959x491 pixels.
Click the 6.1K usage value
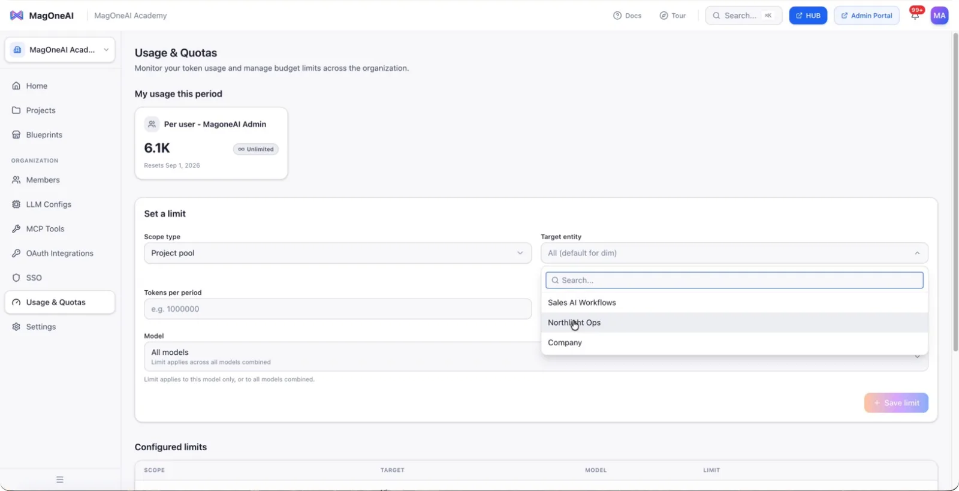pyautogui.click(x=157, y=148)
